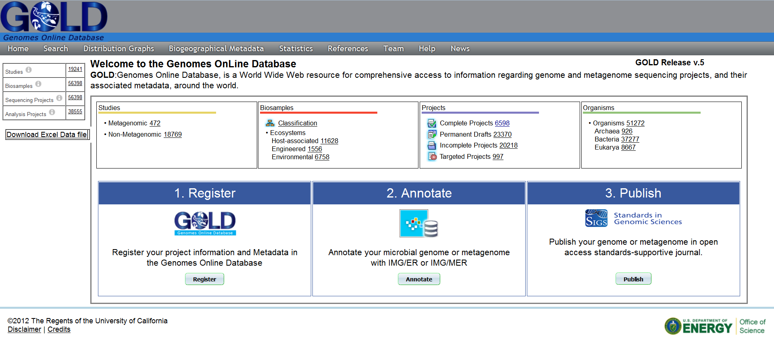The height and width of the screenshot is (337, 774).
Task: Open the Search menu
Action: point(56,48)
